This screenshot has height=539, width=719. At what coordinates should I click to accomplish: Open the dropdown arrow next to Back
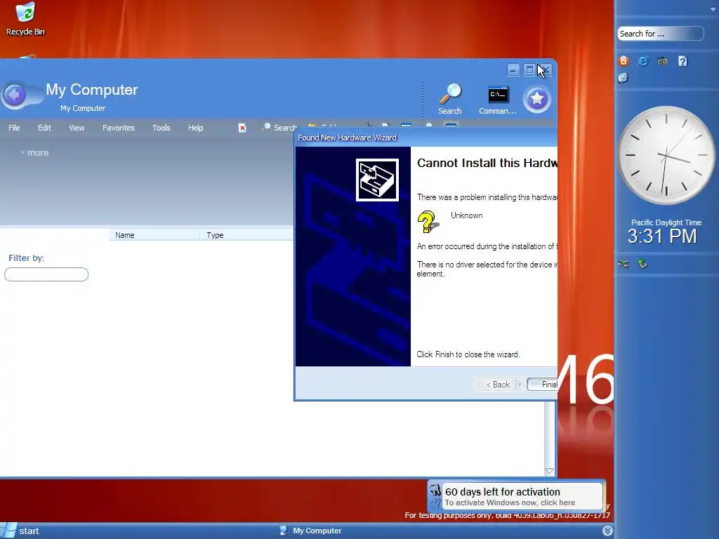tap(520, 385)
